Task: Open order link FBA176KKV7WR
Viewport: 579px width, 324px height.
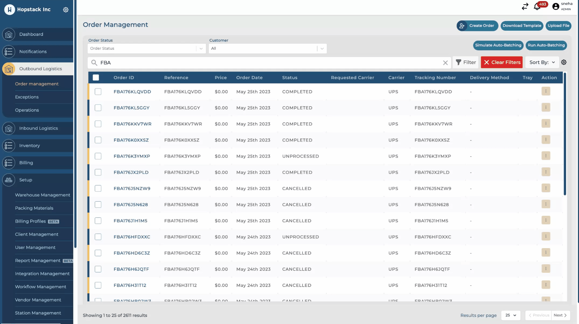Action: (132, 124)
